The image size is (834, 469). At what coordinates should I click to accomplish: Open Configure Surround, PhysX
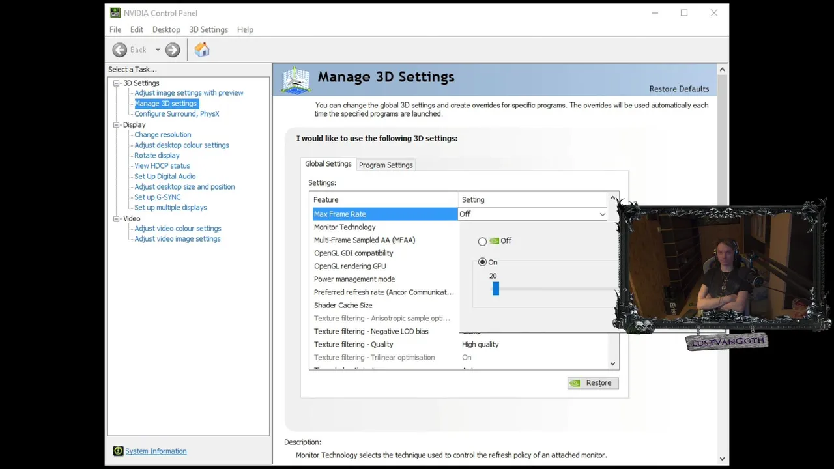pyautogui.click(x=177, y=113)
